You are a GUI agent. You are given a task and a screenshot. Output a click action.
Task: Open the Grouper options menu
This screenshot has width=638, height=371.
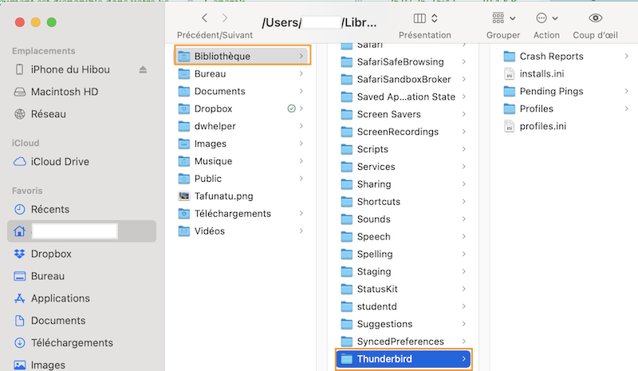tap(502, 18)
